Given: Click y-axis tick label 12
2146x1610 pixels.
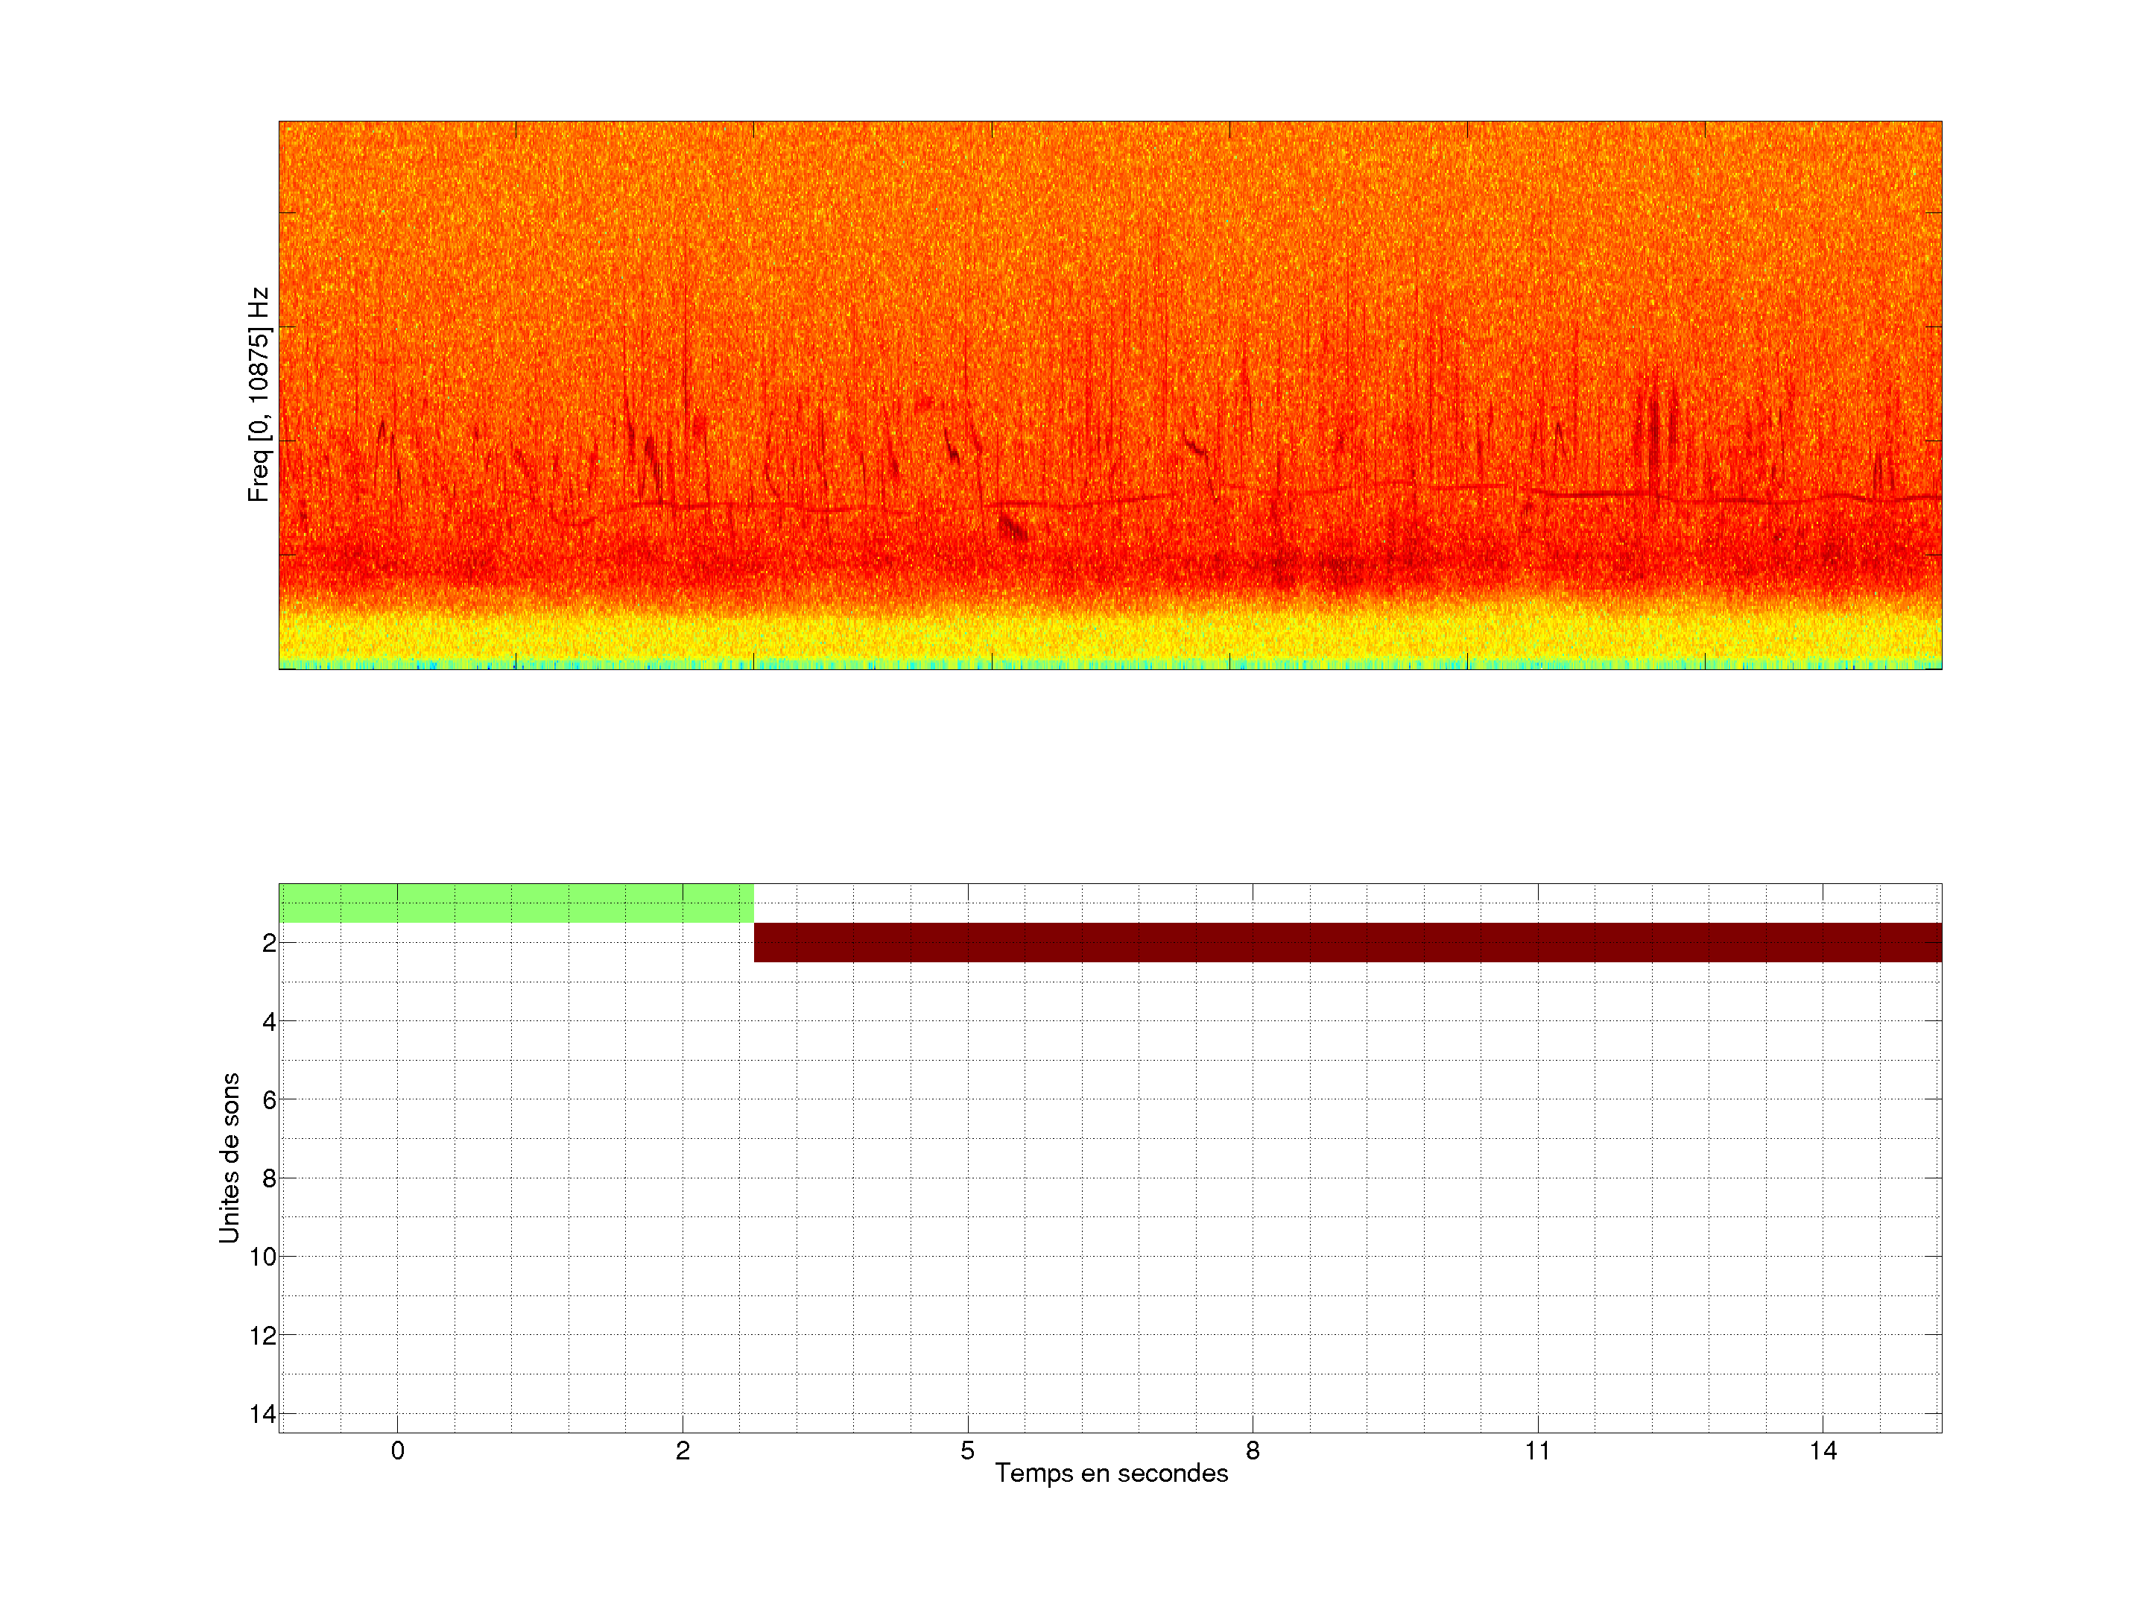Looking at the screenshot, I should [x=263, y=1336].
